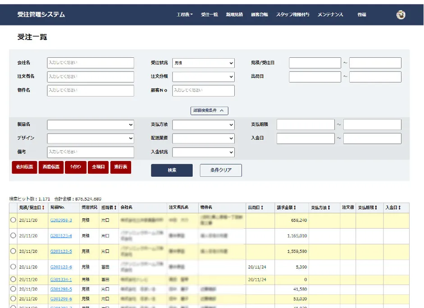Screen dimensions: 424x308
Task: Sort the 担当者 column
Action: (115, 208)
